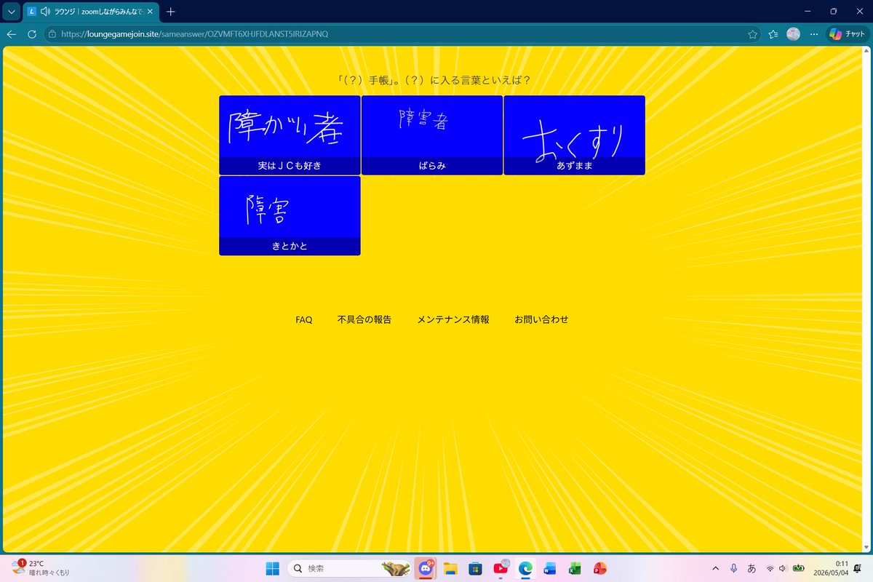
Task: Open the FAQ link
Action: point(304,319)
